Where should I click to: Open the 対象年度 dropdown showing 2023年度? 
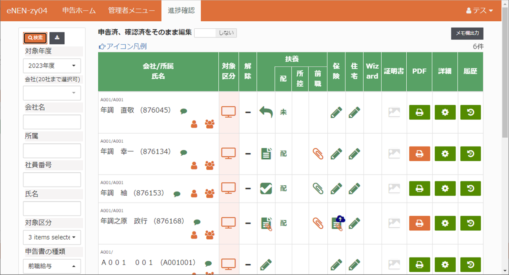(x=52, y=66)
